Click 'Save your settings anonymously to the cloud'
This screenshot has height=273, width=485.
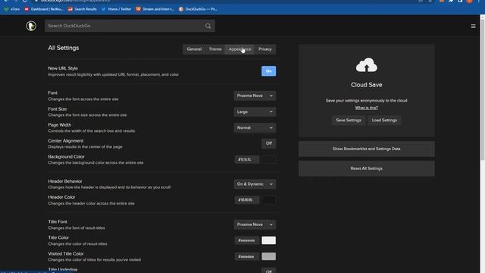click(366, 101)
